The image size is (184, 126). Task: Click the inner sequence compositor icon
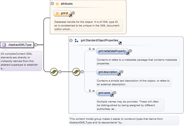point(76,72)
